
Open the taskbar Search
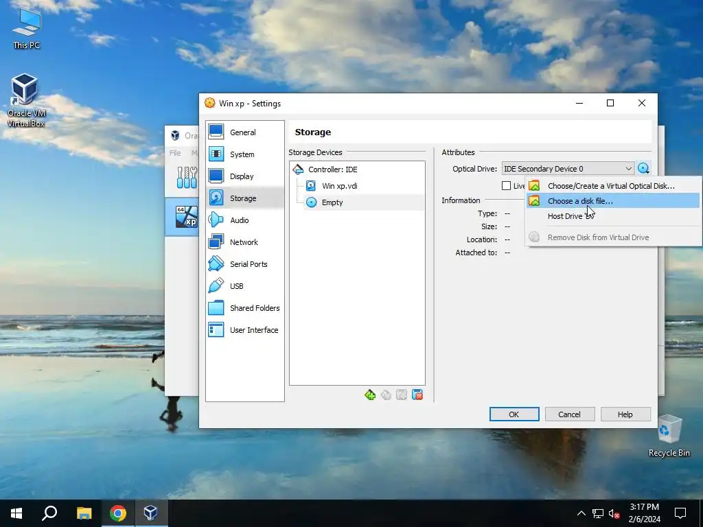49,513
